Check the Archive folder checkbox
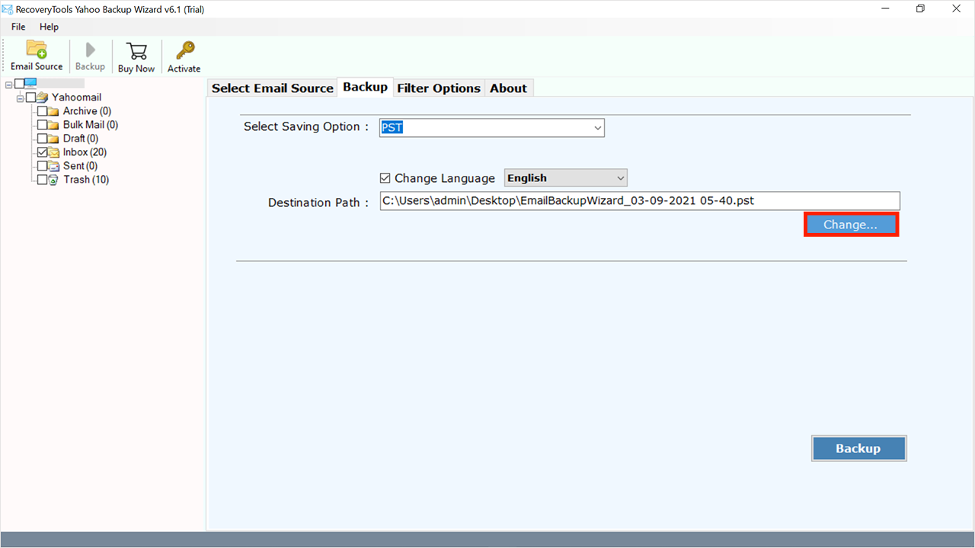975x548 pixels. click(42, 111)
